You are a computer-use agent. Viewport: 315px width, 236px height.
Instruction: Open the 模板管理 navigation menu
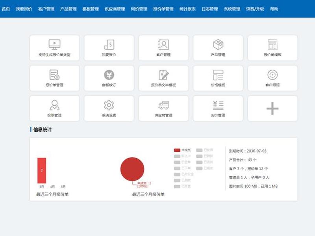(91, 9)
